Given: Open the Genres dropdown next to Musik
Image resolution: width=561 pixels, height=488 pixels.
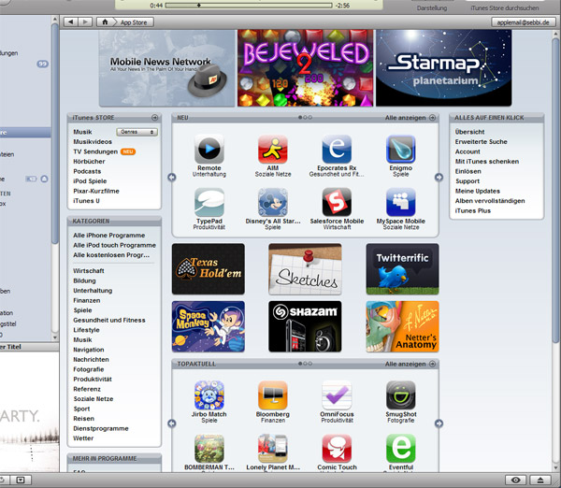Looking at the screenshot, I should click(138, 133).
